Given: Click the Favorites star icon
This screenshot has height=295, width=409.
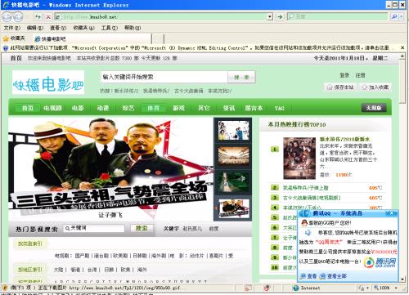Looking at the screenshot, I should [6, 38].
